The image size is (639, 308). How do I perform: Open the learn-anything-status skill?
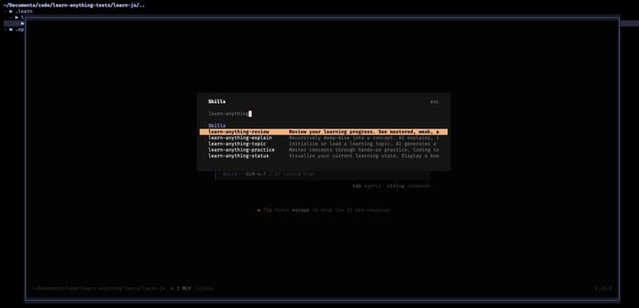pyautogui.click(x=323, y=156)
